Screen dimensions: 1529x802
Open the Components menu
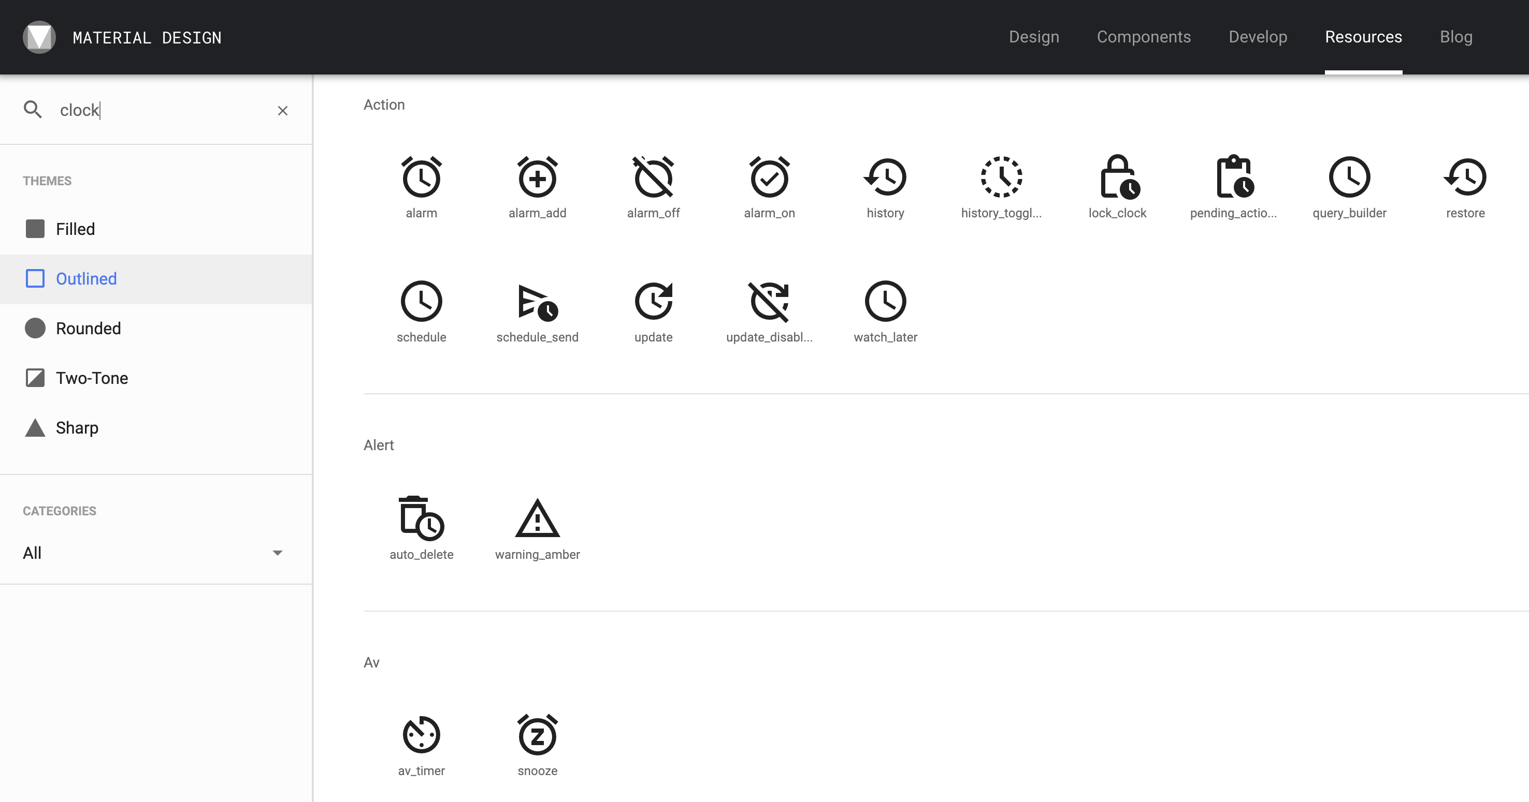(x=1144, y=37)
